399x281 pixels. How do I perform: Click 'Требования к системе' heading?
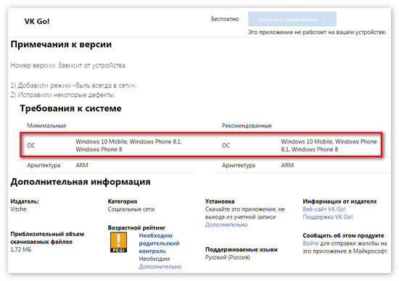pyautogui.click(x=71, y=109)
